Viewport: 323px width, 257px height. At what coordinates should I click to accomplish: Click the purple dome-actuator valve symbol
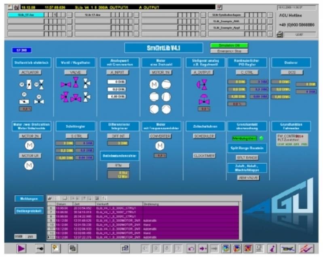(204, 99)
